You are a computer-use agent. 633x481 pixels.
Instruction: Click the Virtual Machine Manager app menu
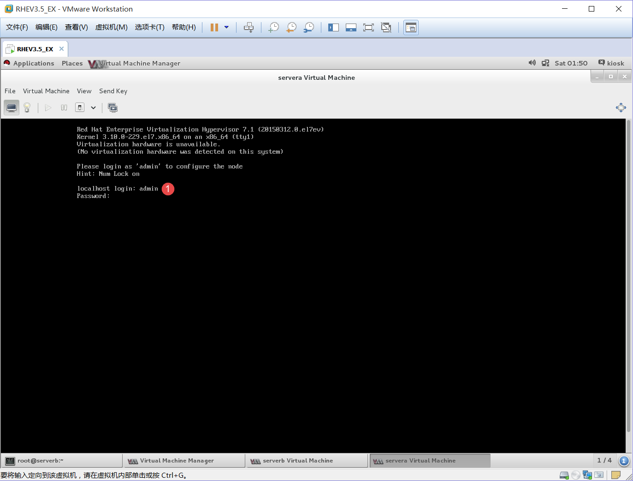click(x=134, y=63)
